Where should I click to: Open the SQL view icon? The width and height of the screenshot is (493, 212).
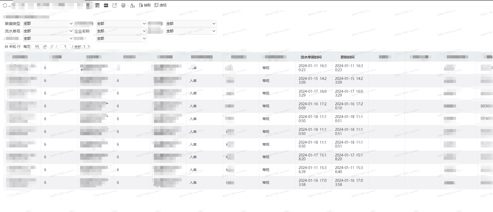[x=106, y=5]
